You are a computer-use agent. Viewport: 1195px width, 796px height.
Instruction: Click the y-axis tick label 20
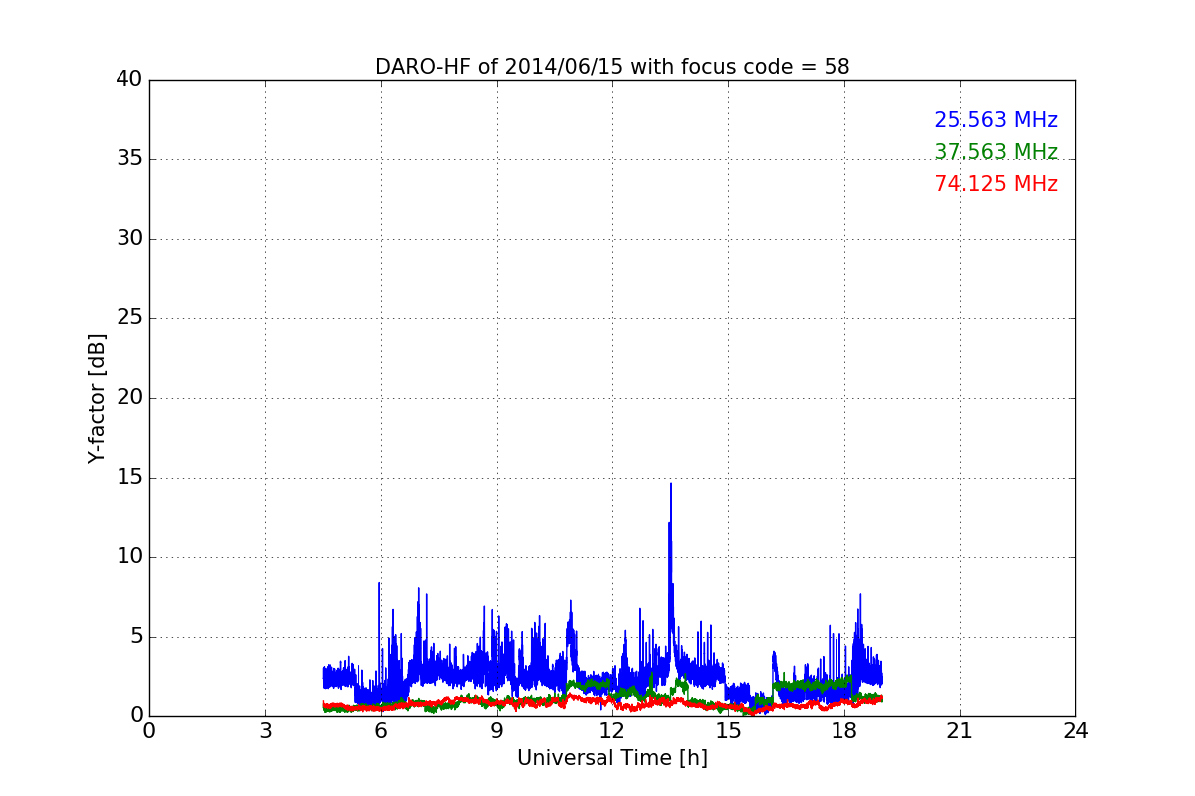point(129,398)
